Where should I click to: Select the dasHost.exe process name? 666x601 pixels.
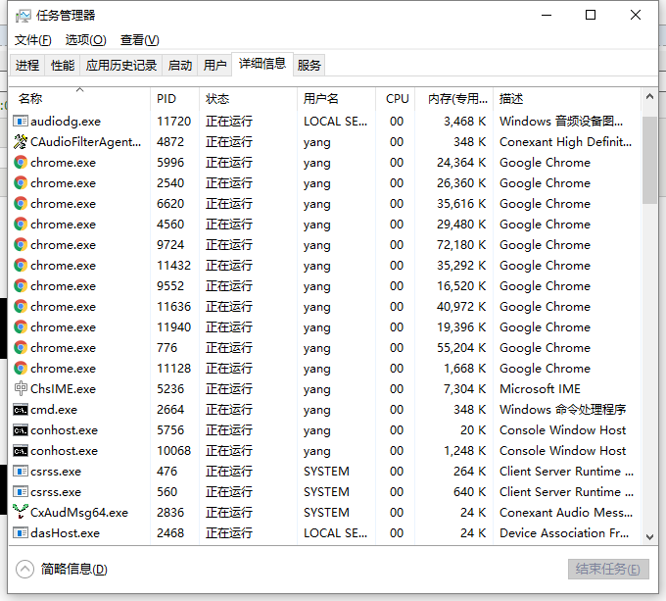click(x=65, y=533)
